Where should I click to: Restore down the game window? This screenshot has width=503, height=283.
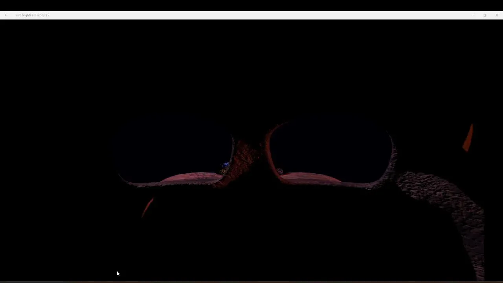[485, 15]
